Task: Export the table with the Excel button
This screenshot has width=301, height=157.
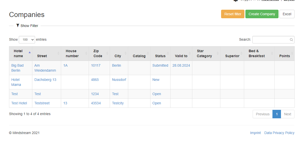Action: point(287,14)
